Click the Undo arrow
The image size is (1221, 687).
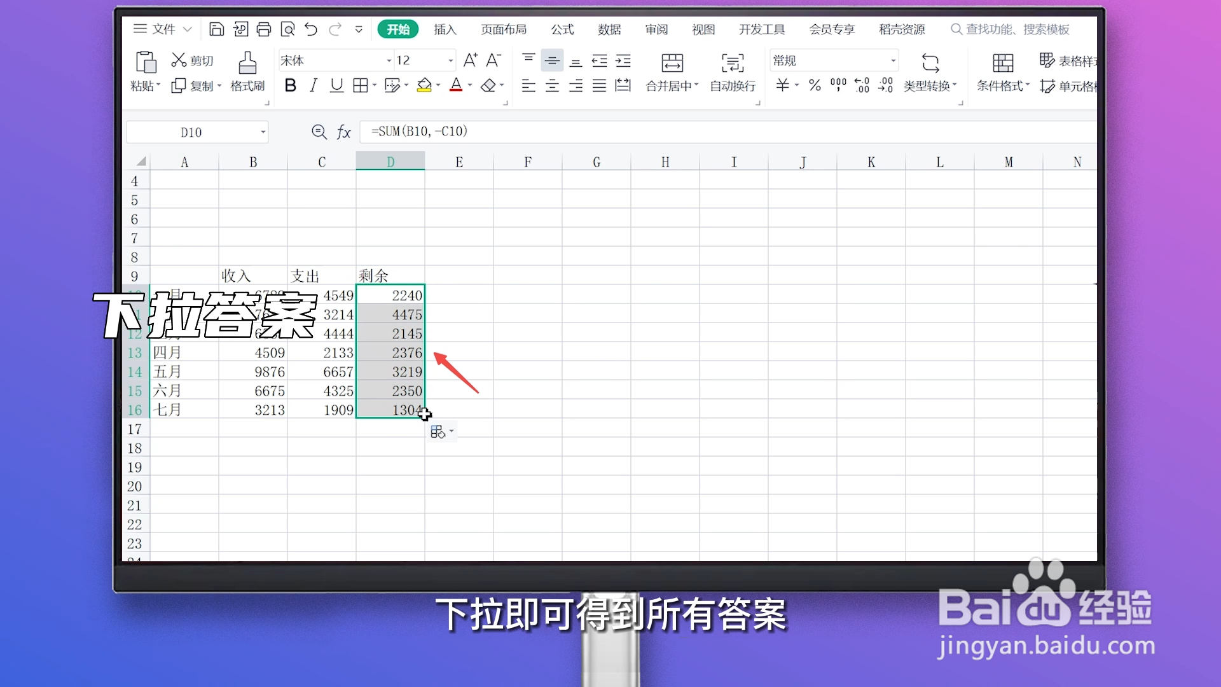pos(311,29)
